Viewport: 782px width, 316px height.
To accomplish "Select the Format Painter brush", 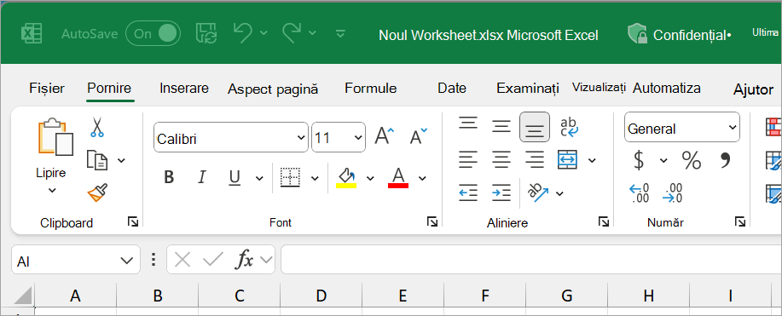I will click(x=98, y=192).
